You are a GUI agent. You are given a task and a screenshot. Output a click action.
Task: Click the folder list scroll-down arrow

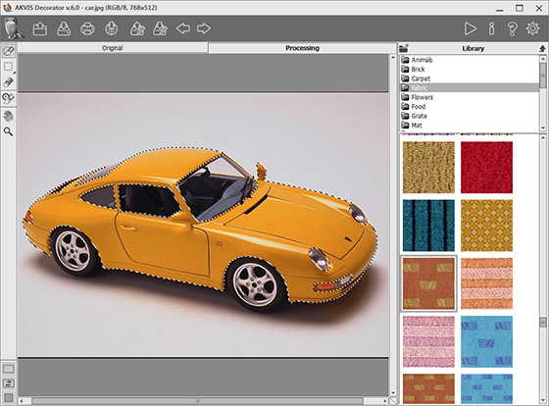pyautogui.click(x=543, y=128)
